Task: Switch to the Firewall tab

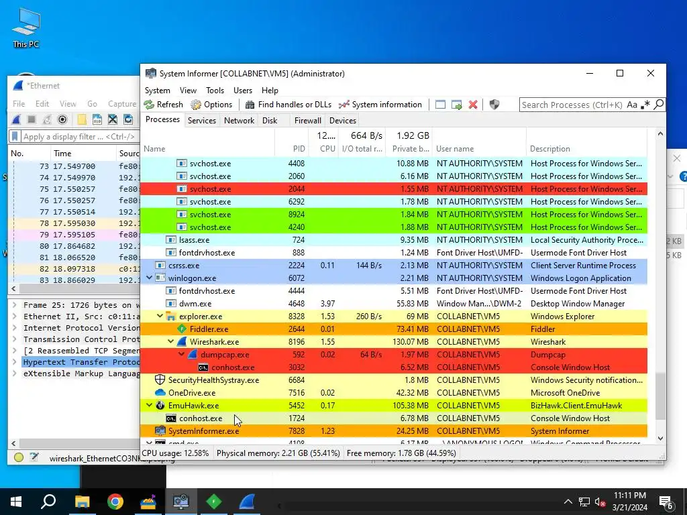Action: (307, 121)
